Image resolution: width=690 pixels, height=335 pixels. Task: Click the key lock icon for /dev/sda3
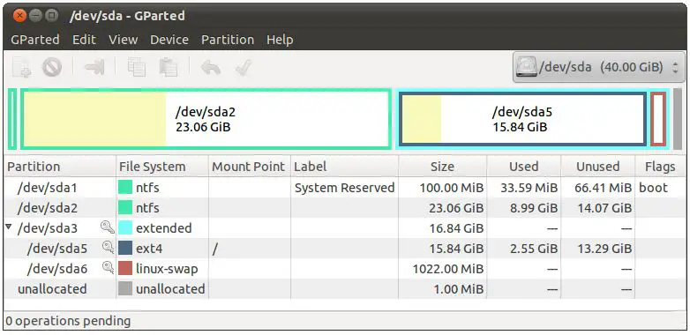108,227
